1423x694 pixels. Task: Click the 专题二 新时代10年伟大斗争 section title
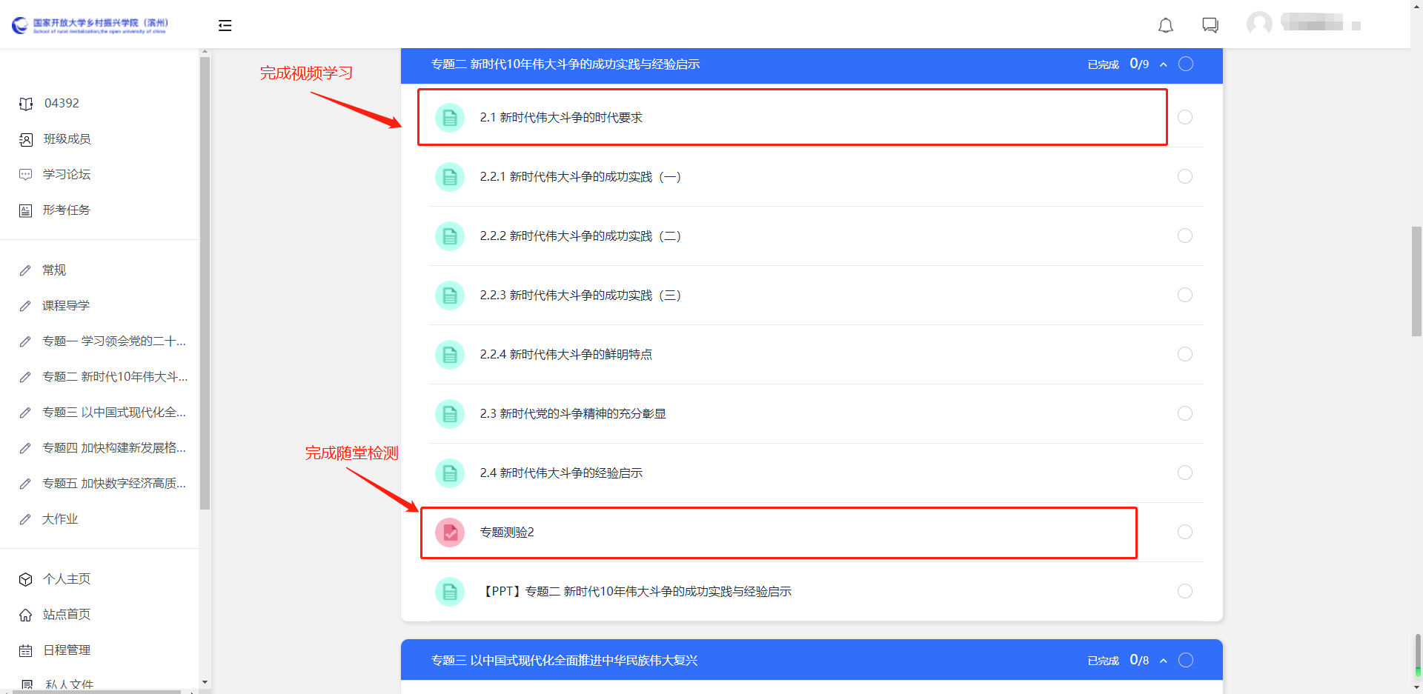(565, 64)
